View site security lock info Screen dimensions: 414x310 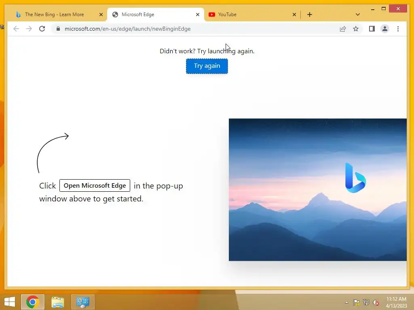point(58,29)
